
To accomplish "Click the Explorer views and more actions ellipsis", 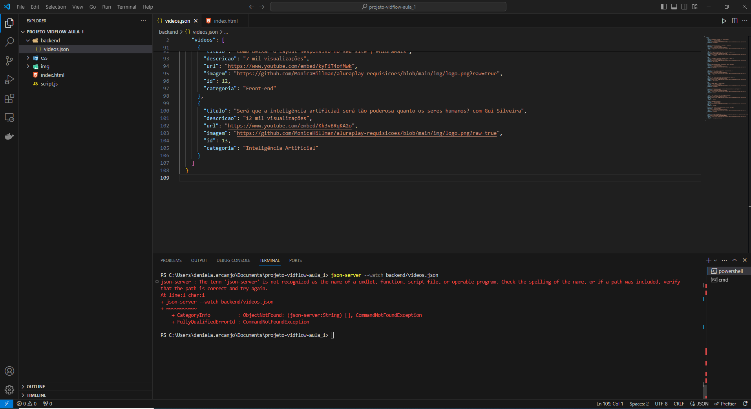I will point(143,21).
